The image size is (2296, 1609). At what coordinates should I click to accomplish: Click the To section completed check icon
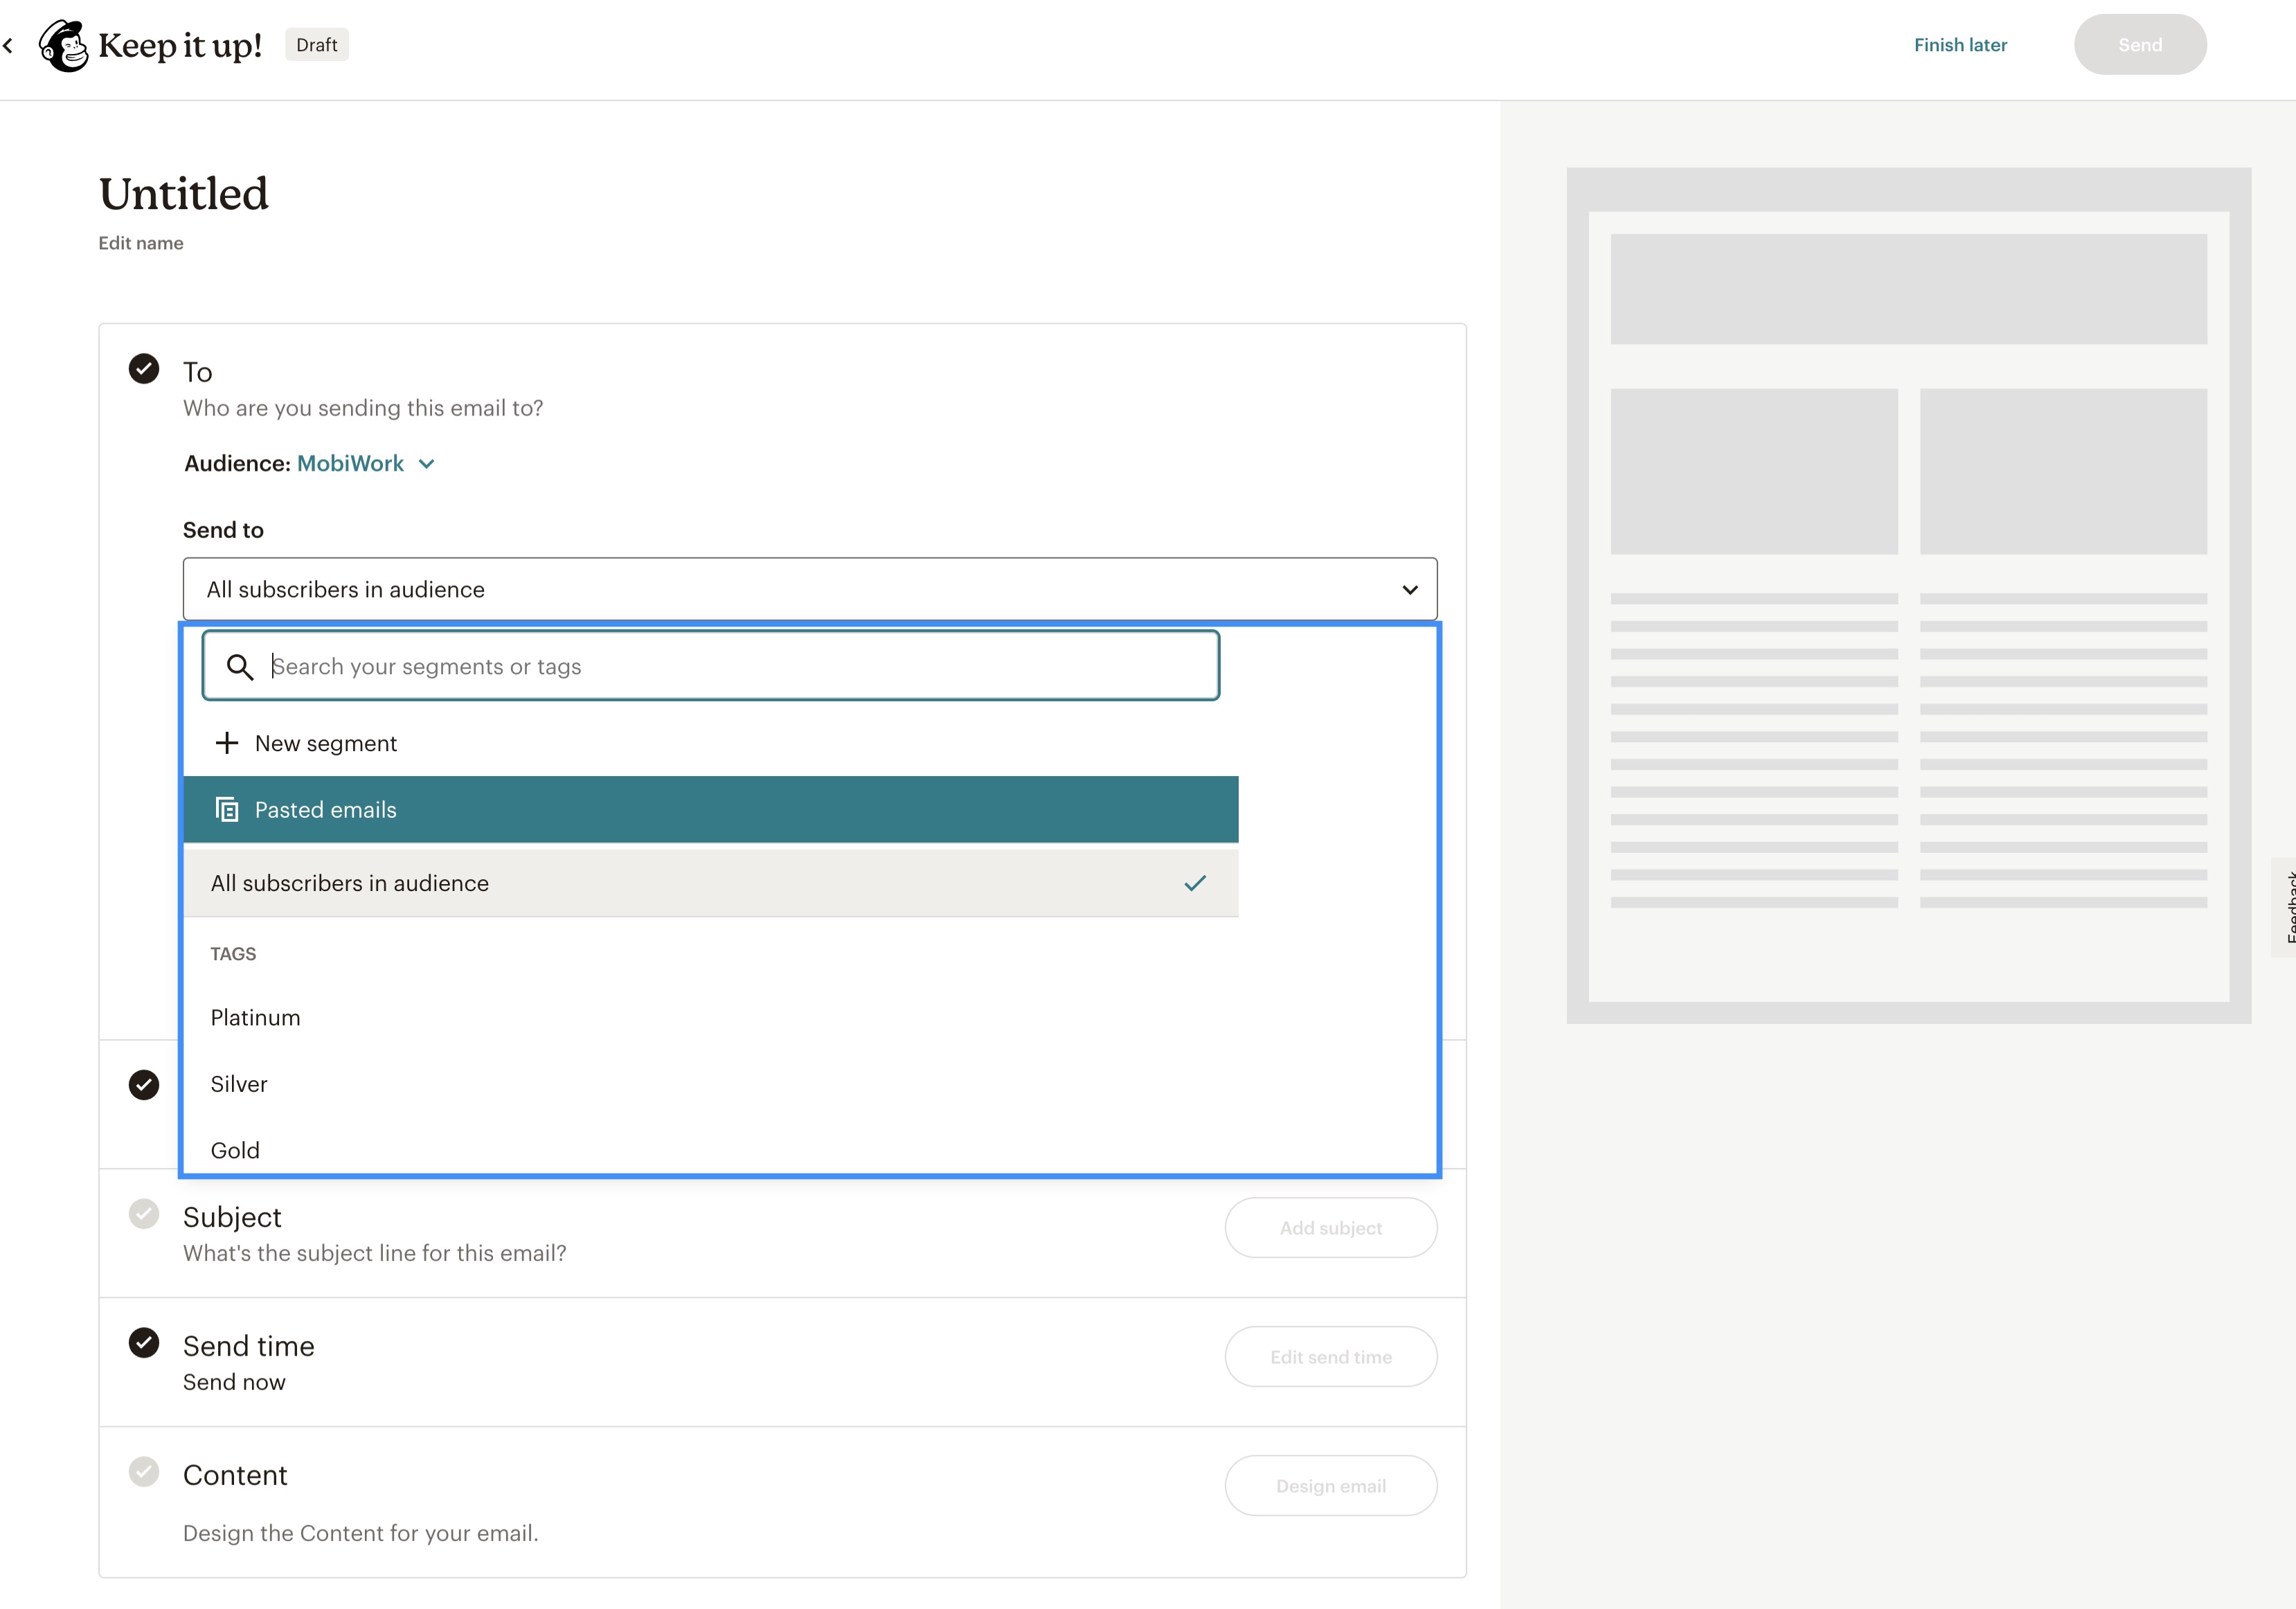click(x=144, y=369)
